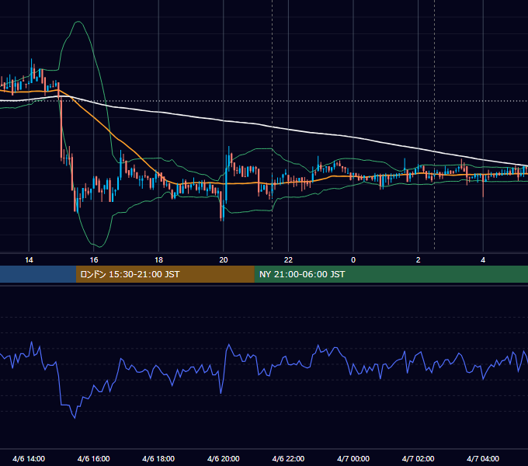Click the 4/7 02:00 date label
Screen dimensions: 528x466
coord(418,458)
